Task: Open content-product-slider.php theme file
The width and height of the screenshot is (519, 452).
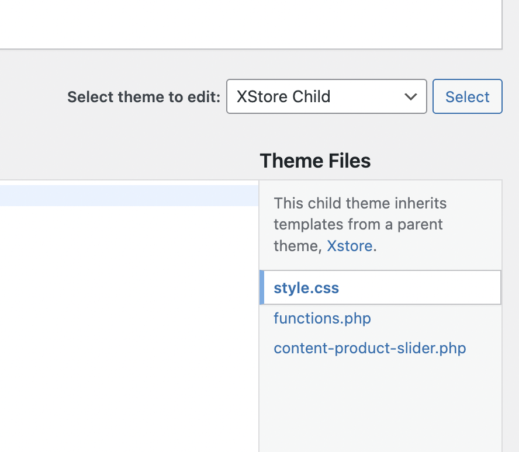Action: [370, 348]
